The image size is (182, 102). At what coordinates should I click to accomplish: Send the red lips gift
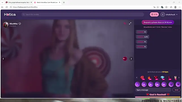pos(142,78)
